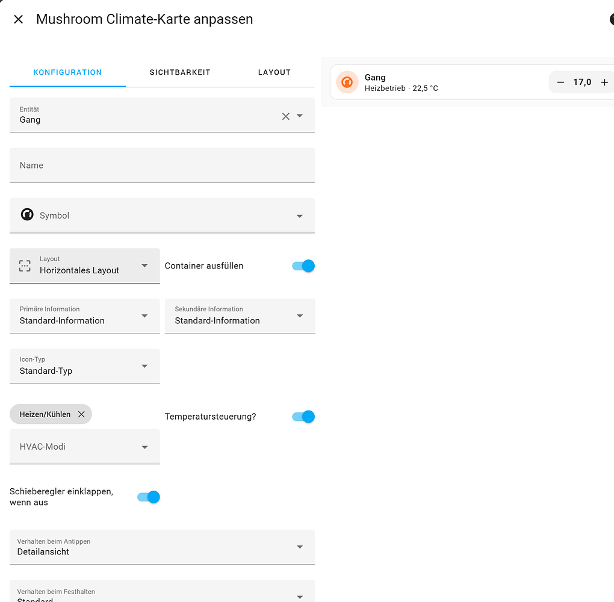Toggle Container ausfüllen switch
This screenshot has height=602, width=614.
[x=303, y=266]
